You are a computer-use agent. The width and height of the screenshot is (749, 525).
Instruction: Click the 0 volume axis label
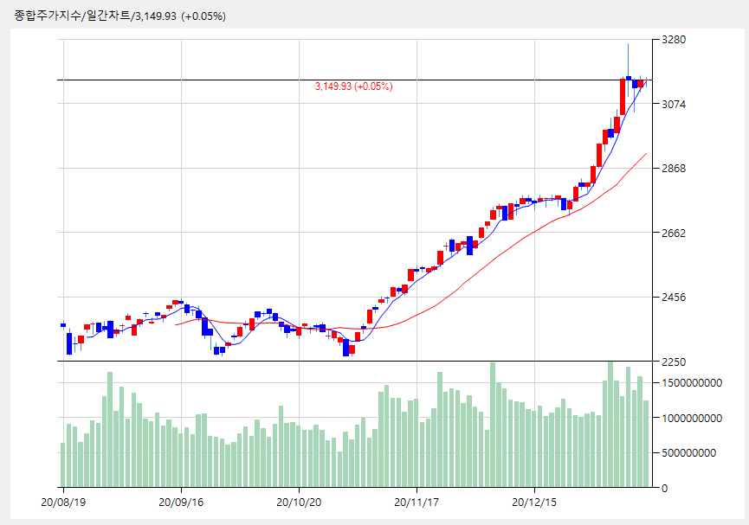click(x=665, y=489)
